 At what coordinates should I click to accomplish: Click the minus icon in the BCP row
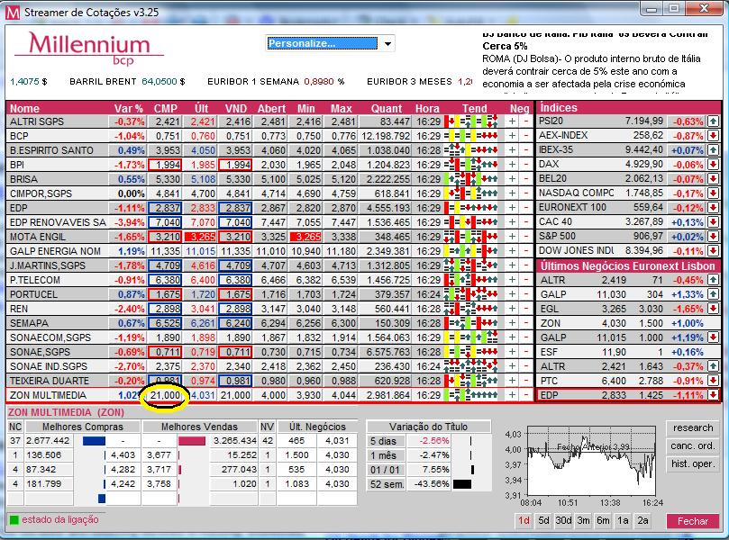(x=526, y=136)
